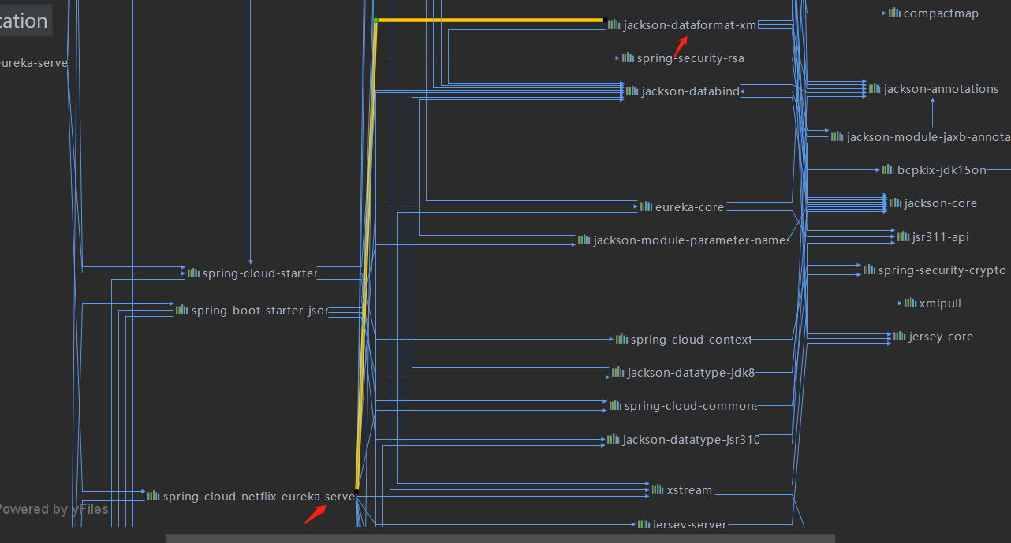The width and height of the screenshot is (1011, 543).
Task: Select the jackson-dataformat-xml node icon
Action: click(614, 24)
